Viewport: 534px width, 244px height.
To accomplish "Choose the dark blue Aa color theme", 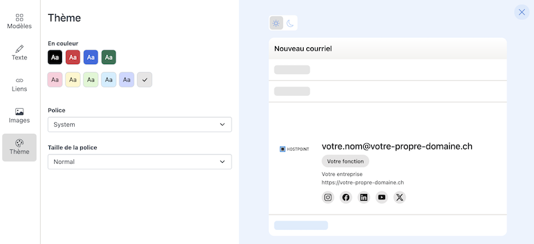I will point(91,57).
